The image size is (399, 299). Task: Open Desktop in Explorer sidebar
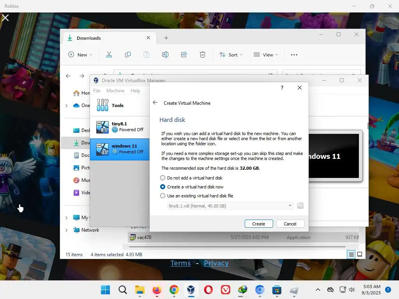81,130
